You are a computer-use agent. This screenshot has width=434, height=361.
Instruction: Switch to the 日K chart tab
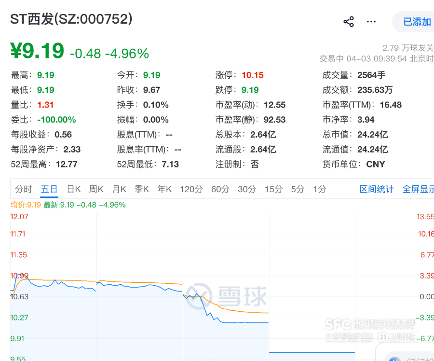pyautogui.click(x=74, y=189)
